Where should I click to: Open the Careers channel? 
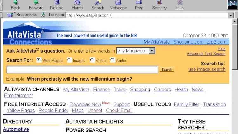[162, 90]
